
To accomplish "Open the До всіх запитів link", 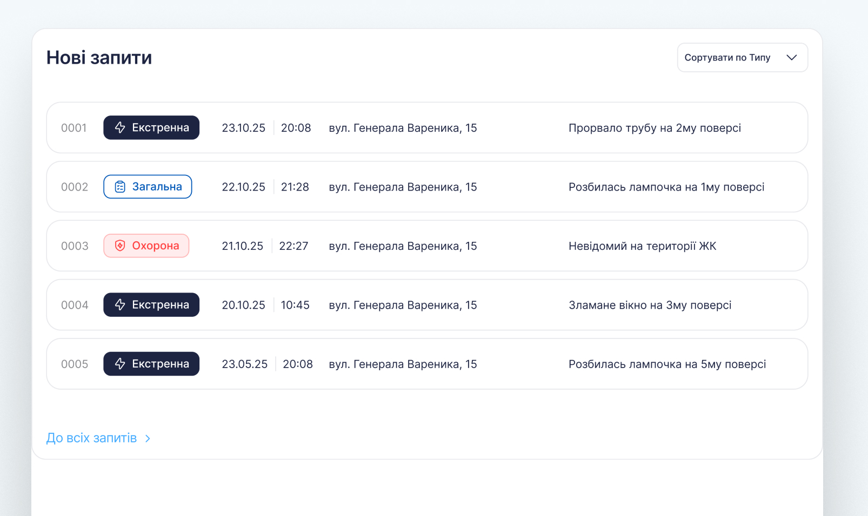I will point(91,438).
